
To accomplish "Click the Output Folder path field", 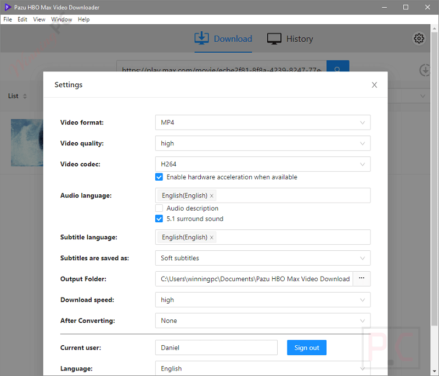I will tap(254, 279).
